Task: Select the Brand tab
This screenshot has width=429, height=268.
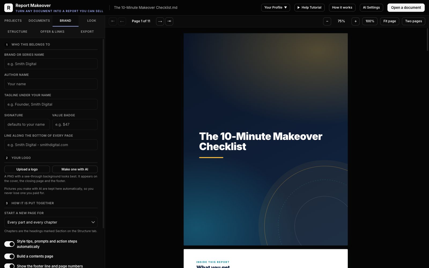Action: click(x=65, y=21)
